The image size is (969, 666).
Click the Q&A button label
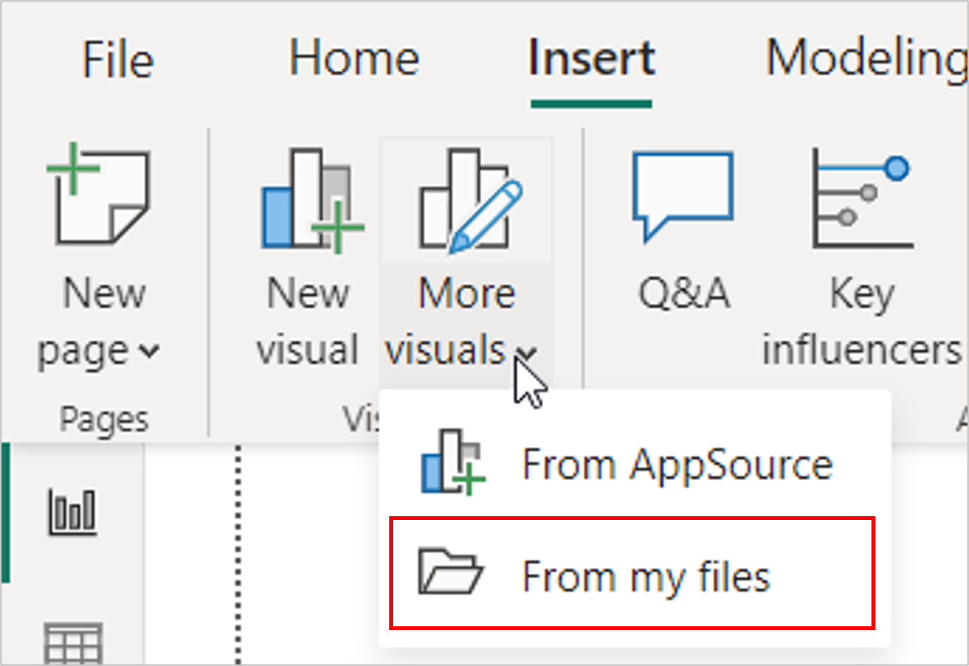pos(683,294)
